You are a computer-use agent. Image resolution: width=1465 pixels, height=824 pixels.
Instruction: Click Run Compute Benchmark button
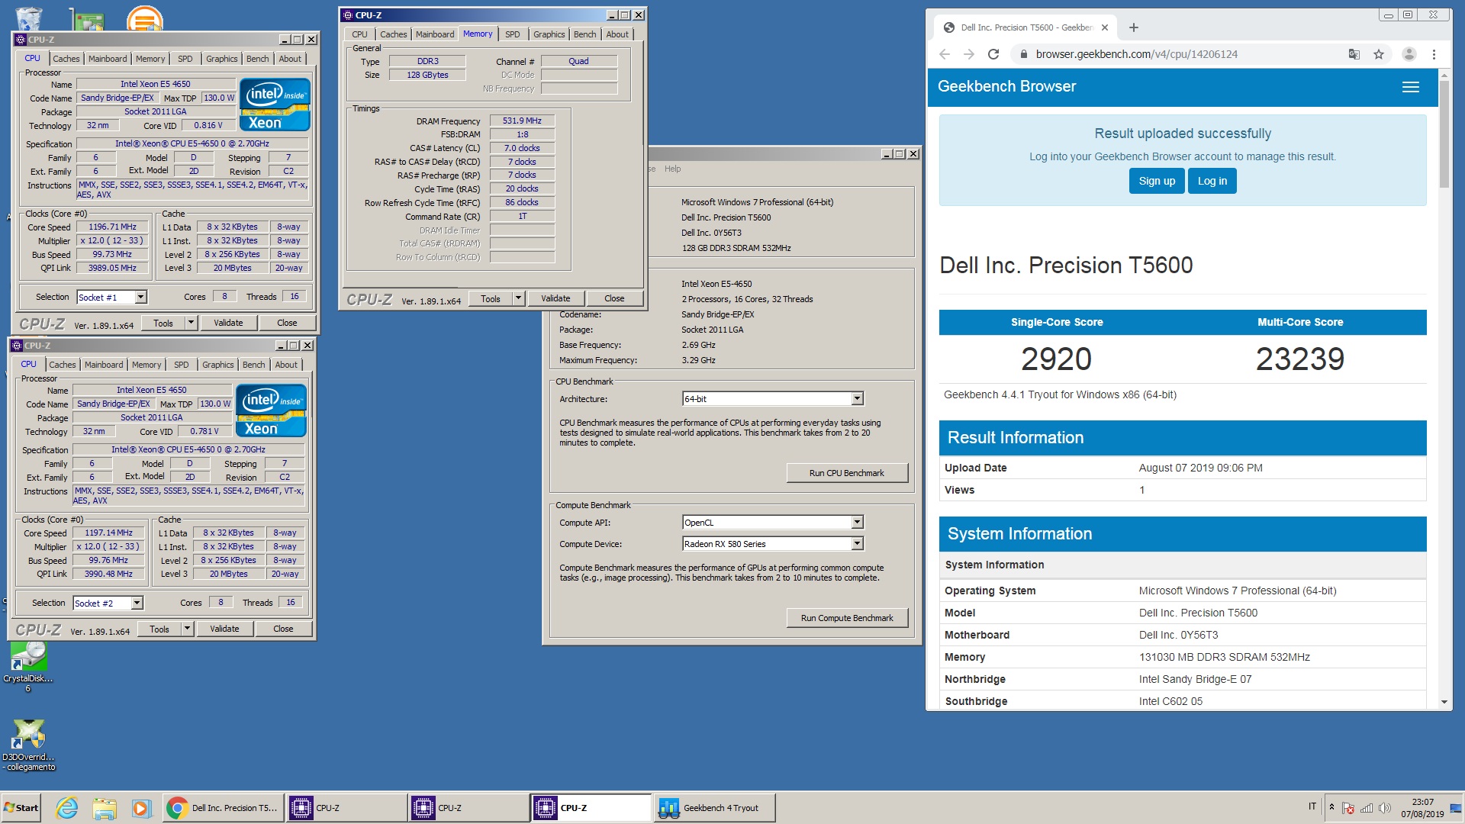click(847, 618)
